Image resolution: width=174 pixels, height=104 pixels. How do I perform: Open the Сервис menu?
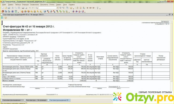(x=58, y=5)
